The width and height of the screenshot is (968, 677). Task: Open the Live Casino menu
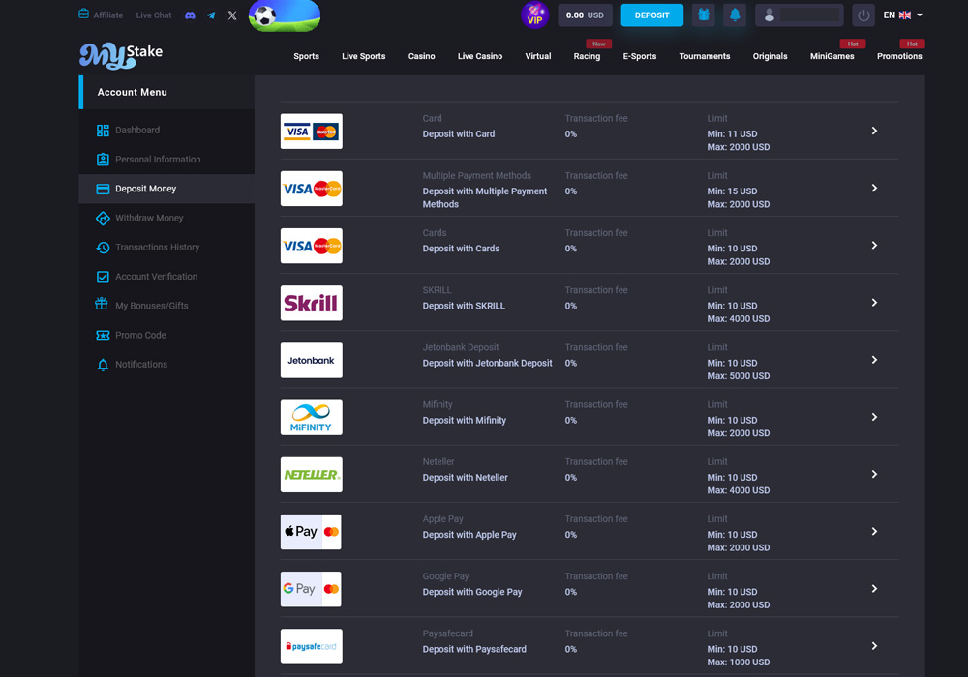click(x=480, y=56)
